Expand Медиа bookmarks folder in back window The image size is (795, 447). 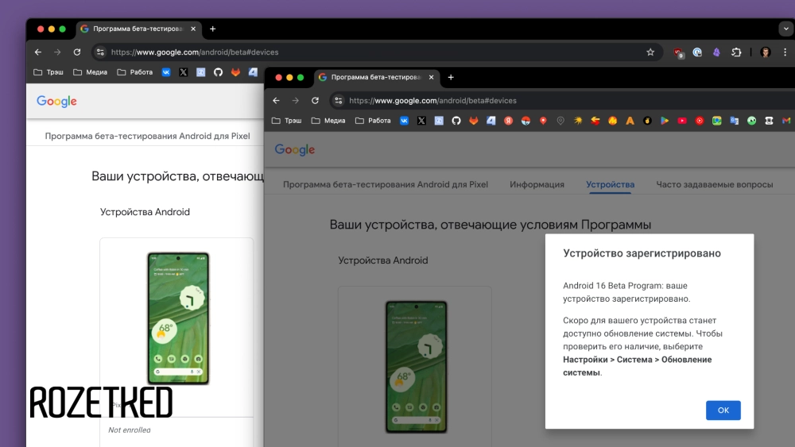click(x=90, y=72)
